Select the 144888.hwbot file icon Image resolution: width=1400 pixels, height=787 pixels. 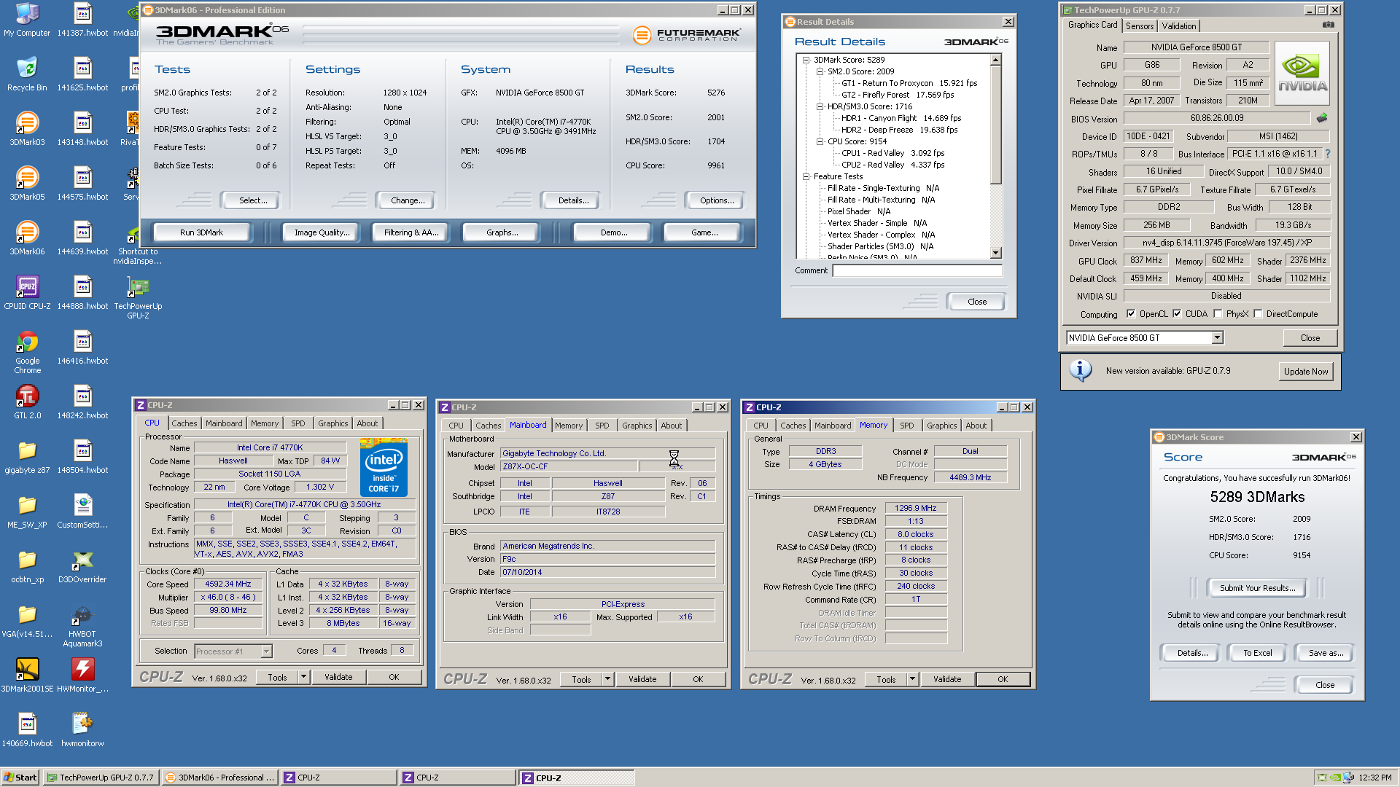(82, 293)
